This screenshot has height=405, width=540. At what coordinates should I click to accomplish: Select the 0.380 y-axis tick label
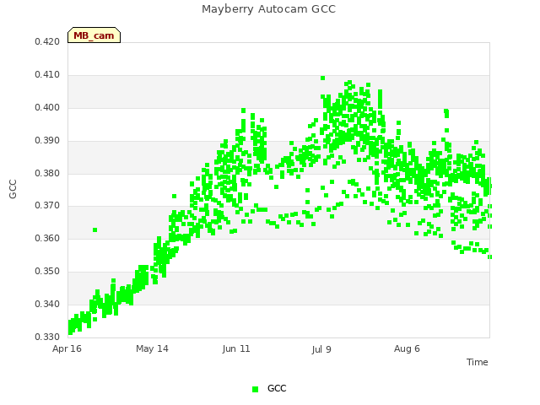tap(47, 173)
